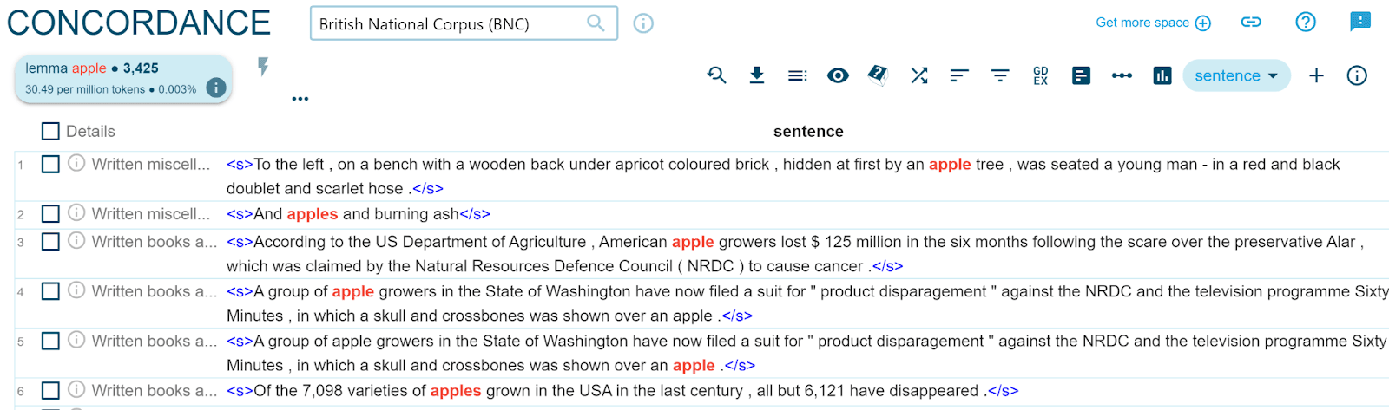The height and width of the screenshot is (410, 1389).
Task: Select the checkbox for line 1
Action: tap(50, 164)
